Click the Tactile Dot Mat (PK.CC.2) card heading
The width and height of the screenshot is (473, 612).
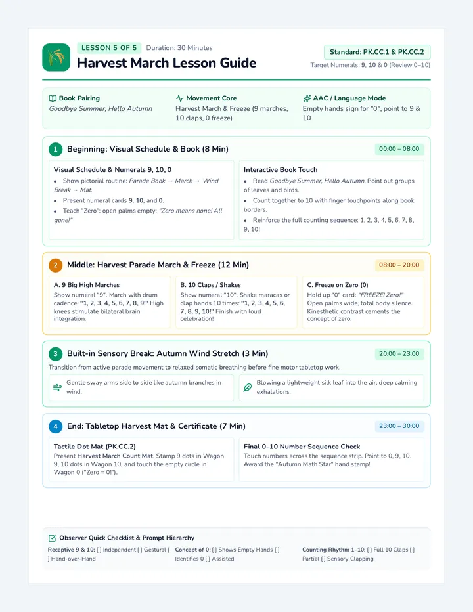pyautogui.click(x=95, y=447)
